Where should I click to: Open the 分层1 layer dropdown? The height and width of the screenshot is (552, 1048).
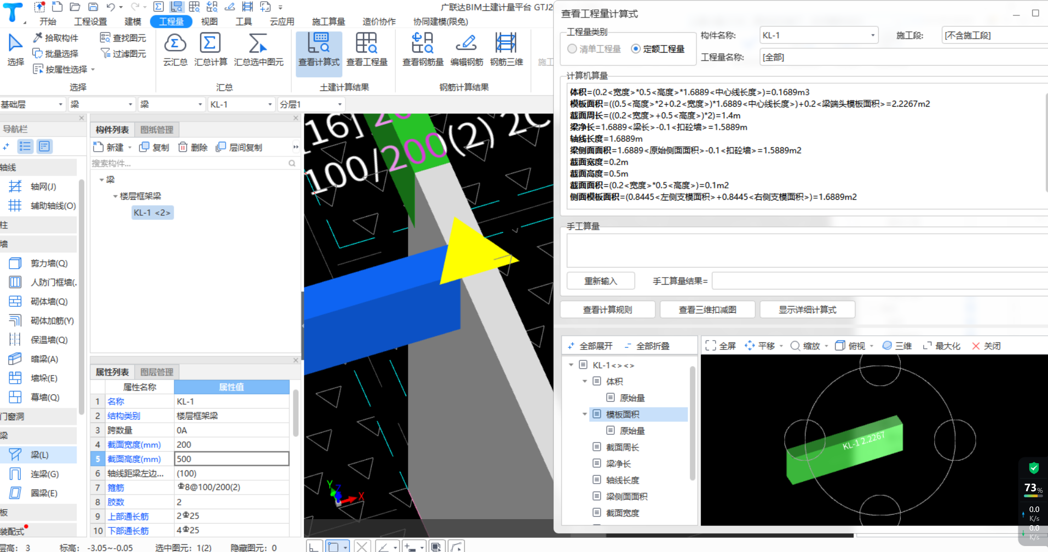point(339,104)
